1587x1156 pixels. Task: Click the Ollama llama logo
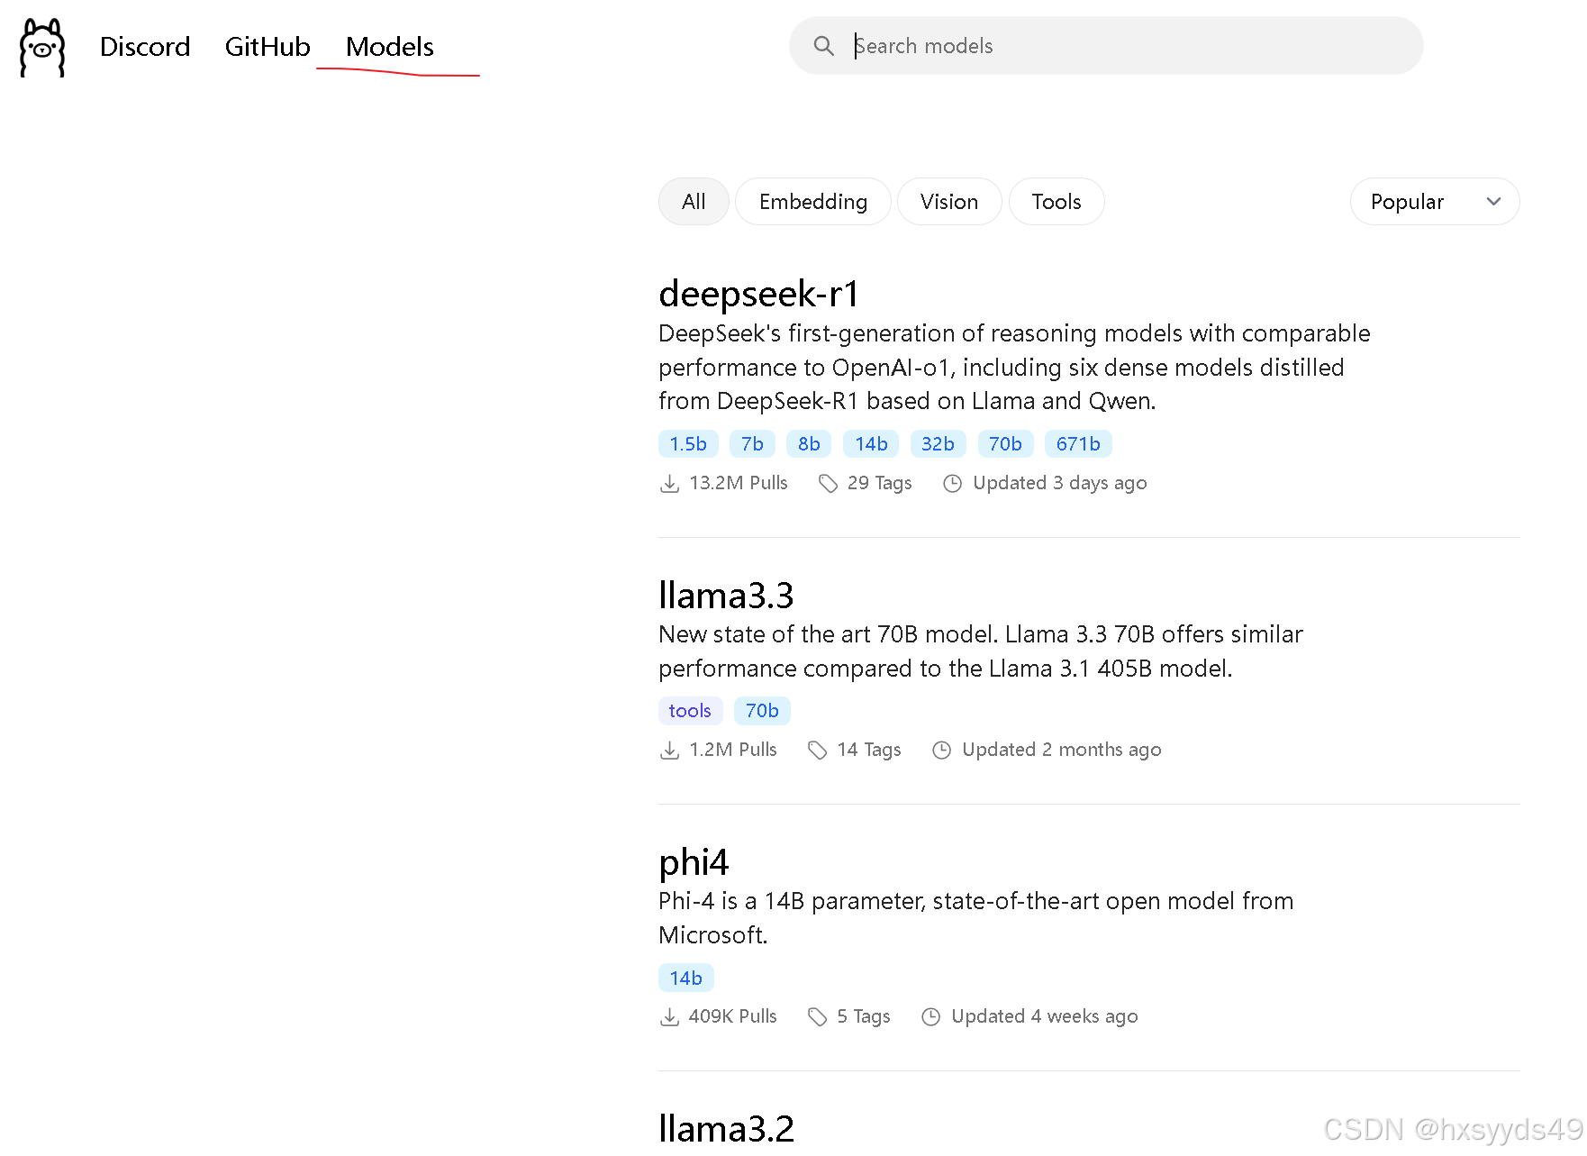click(42, 48)
